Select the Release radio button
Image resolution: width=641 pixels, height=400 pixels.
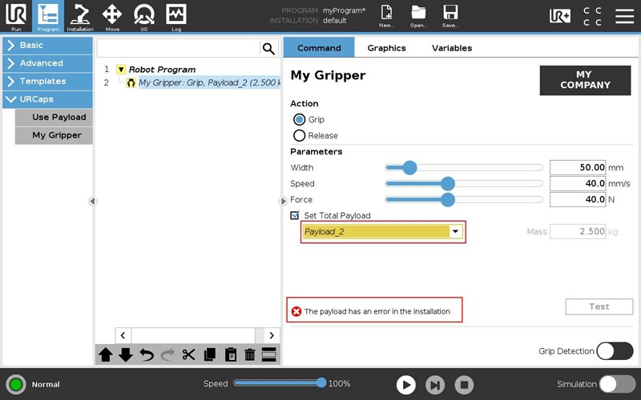300,136
